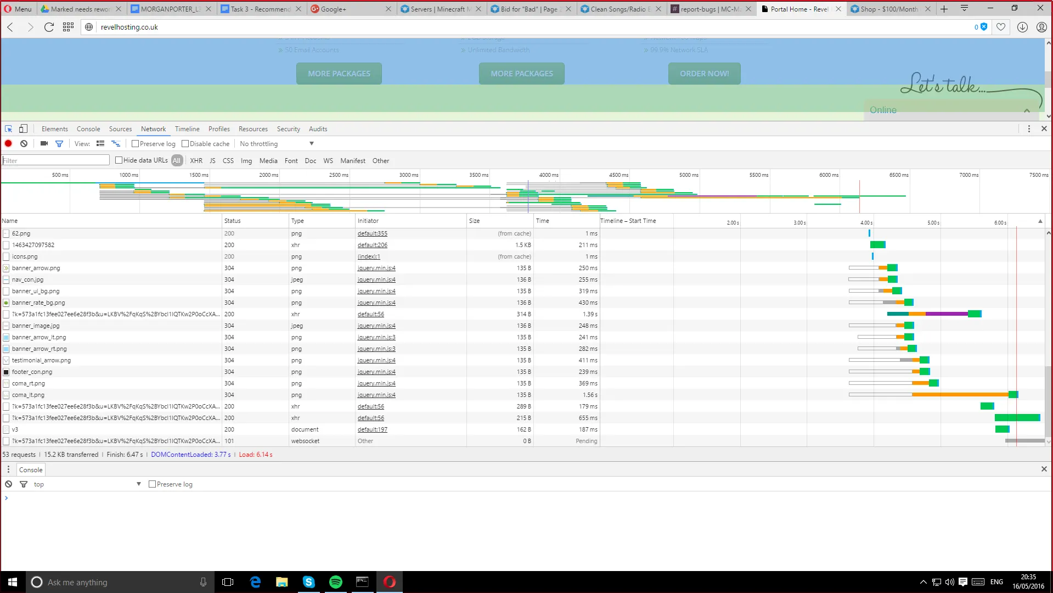The height and width of the screenshot is (593, 1053).
Task: Sort requests by Size column
Action: click(x=499, y=221)
